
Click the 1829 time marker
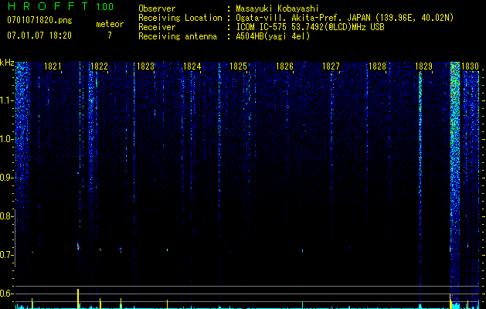pyautogui.click(x=423, y=66)
